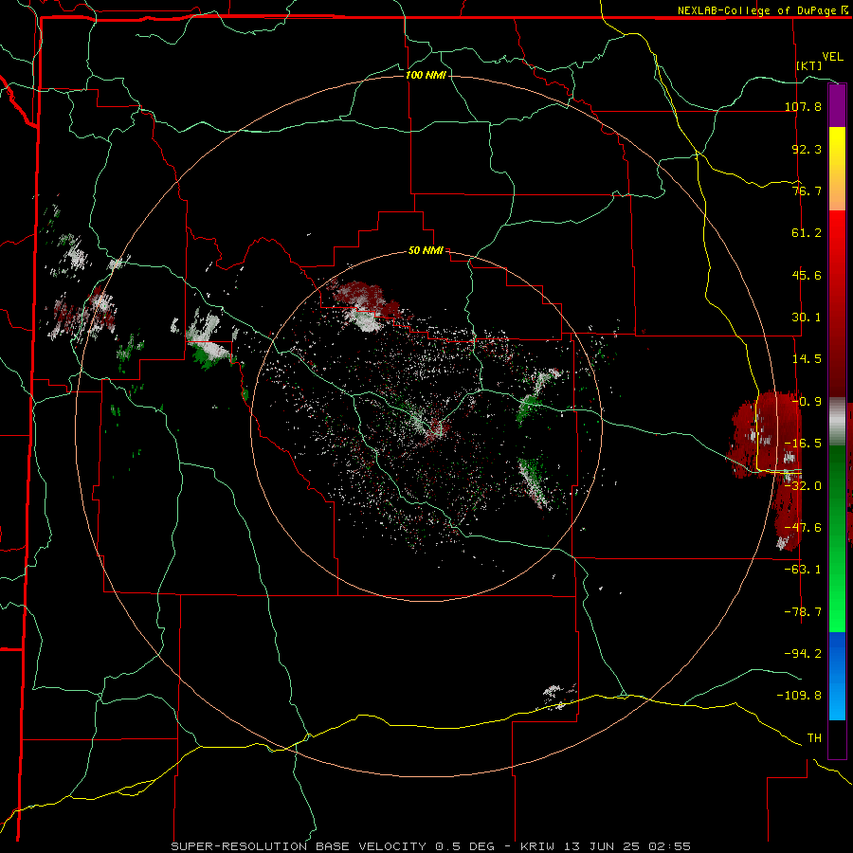Click the [KT] units label
Viewport: 853px width, 853px height.
(x=809, y=65)
